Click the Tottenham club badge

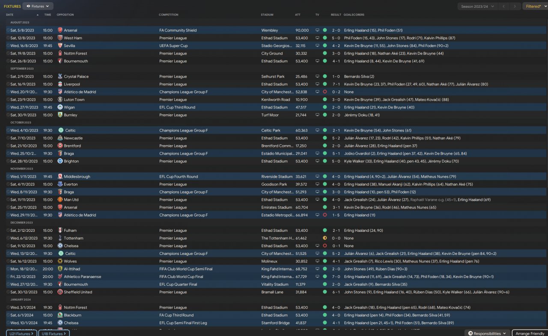pos(60,238)
